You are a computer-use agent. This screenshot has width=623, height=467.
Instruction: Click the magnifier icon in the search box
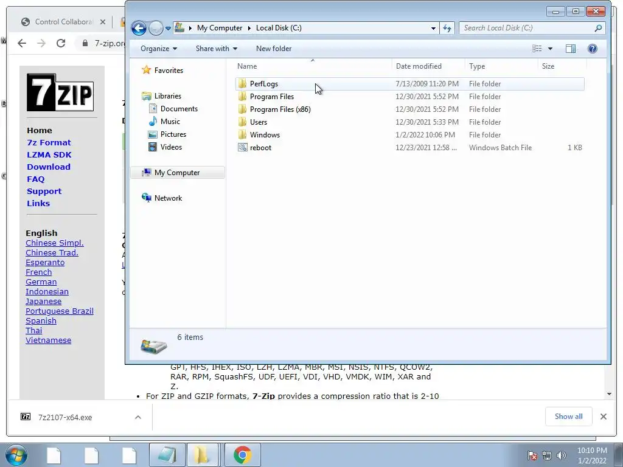coord(598,28)
